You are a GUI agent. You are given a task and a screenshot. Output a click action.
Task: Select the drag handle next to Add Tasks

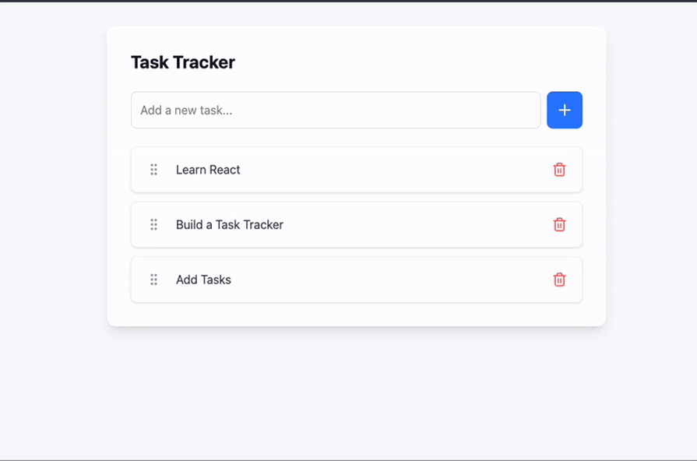point(153,280)
